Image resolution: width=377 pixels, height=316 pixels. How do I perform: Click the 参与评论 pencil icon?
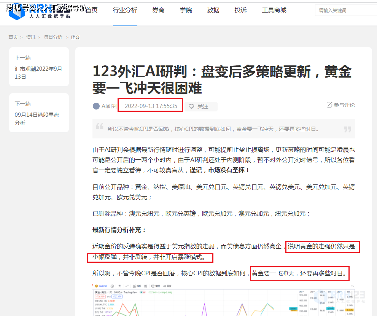coord(329,105)
